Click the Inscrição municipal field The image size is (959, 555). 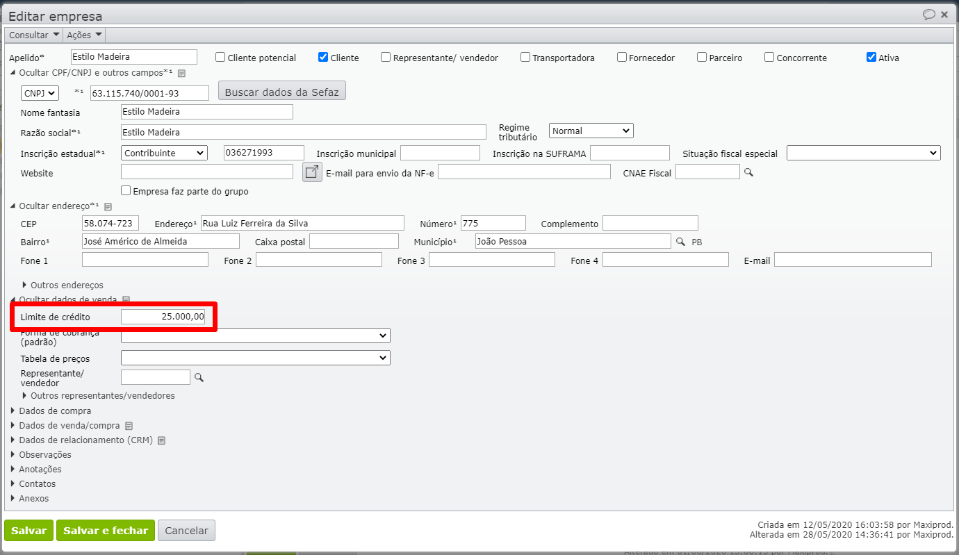coord(440,153)
